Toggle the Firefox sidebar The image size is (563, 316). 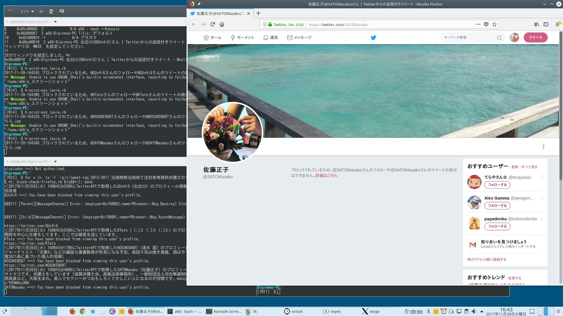[546, 24]
